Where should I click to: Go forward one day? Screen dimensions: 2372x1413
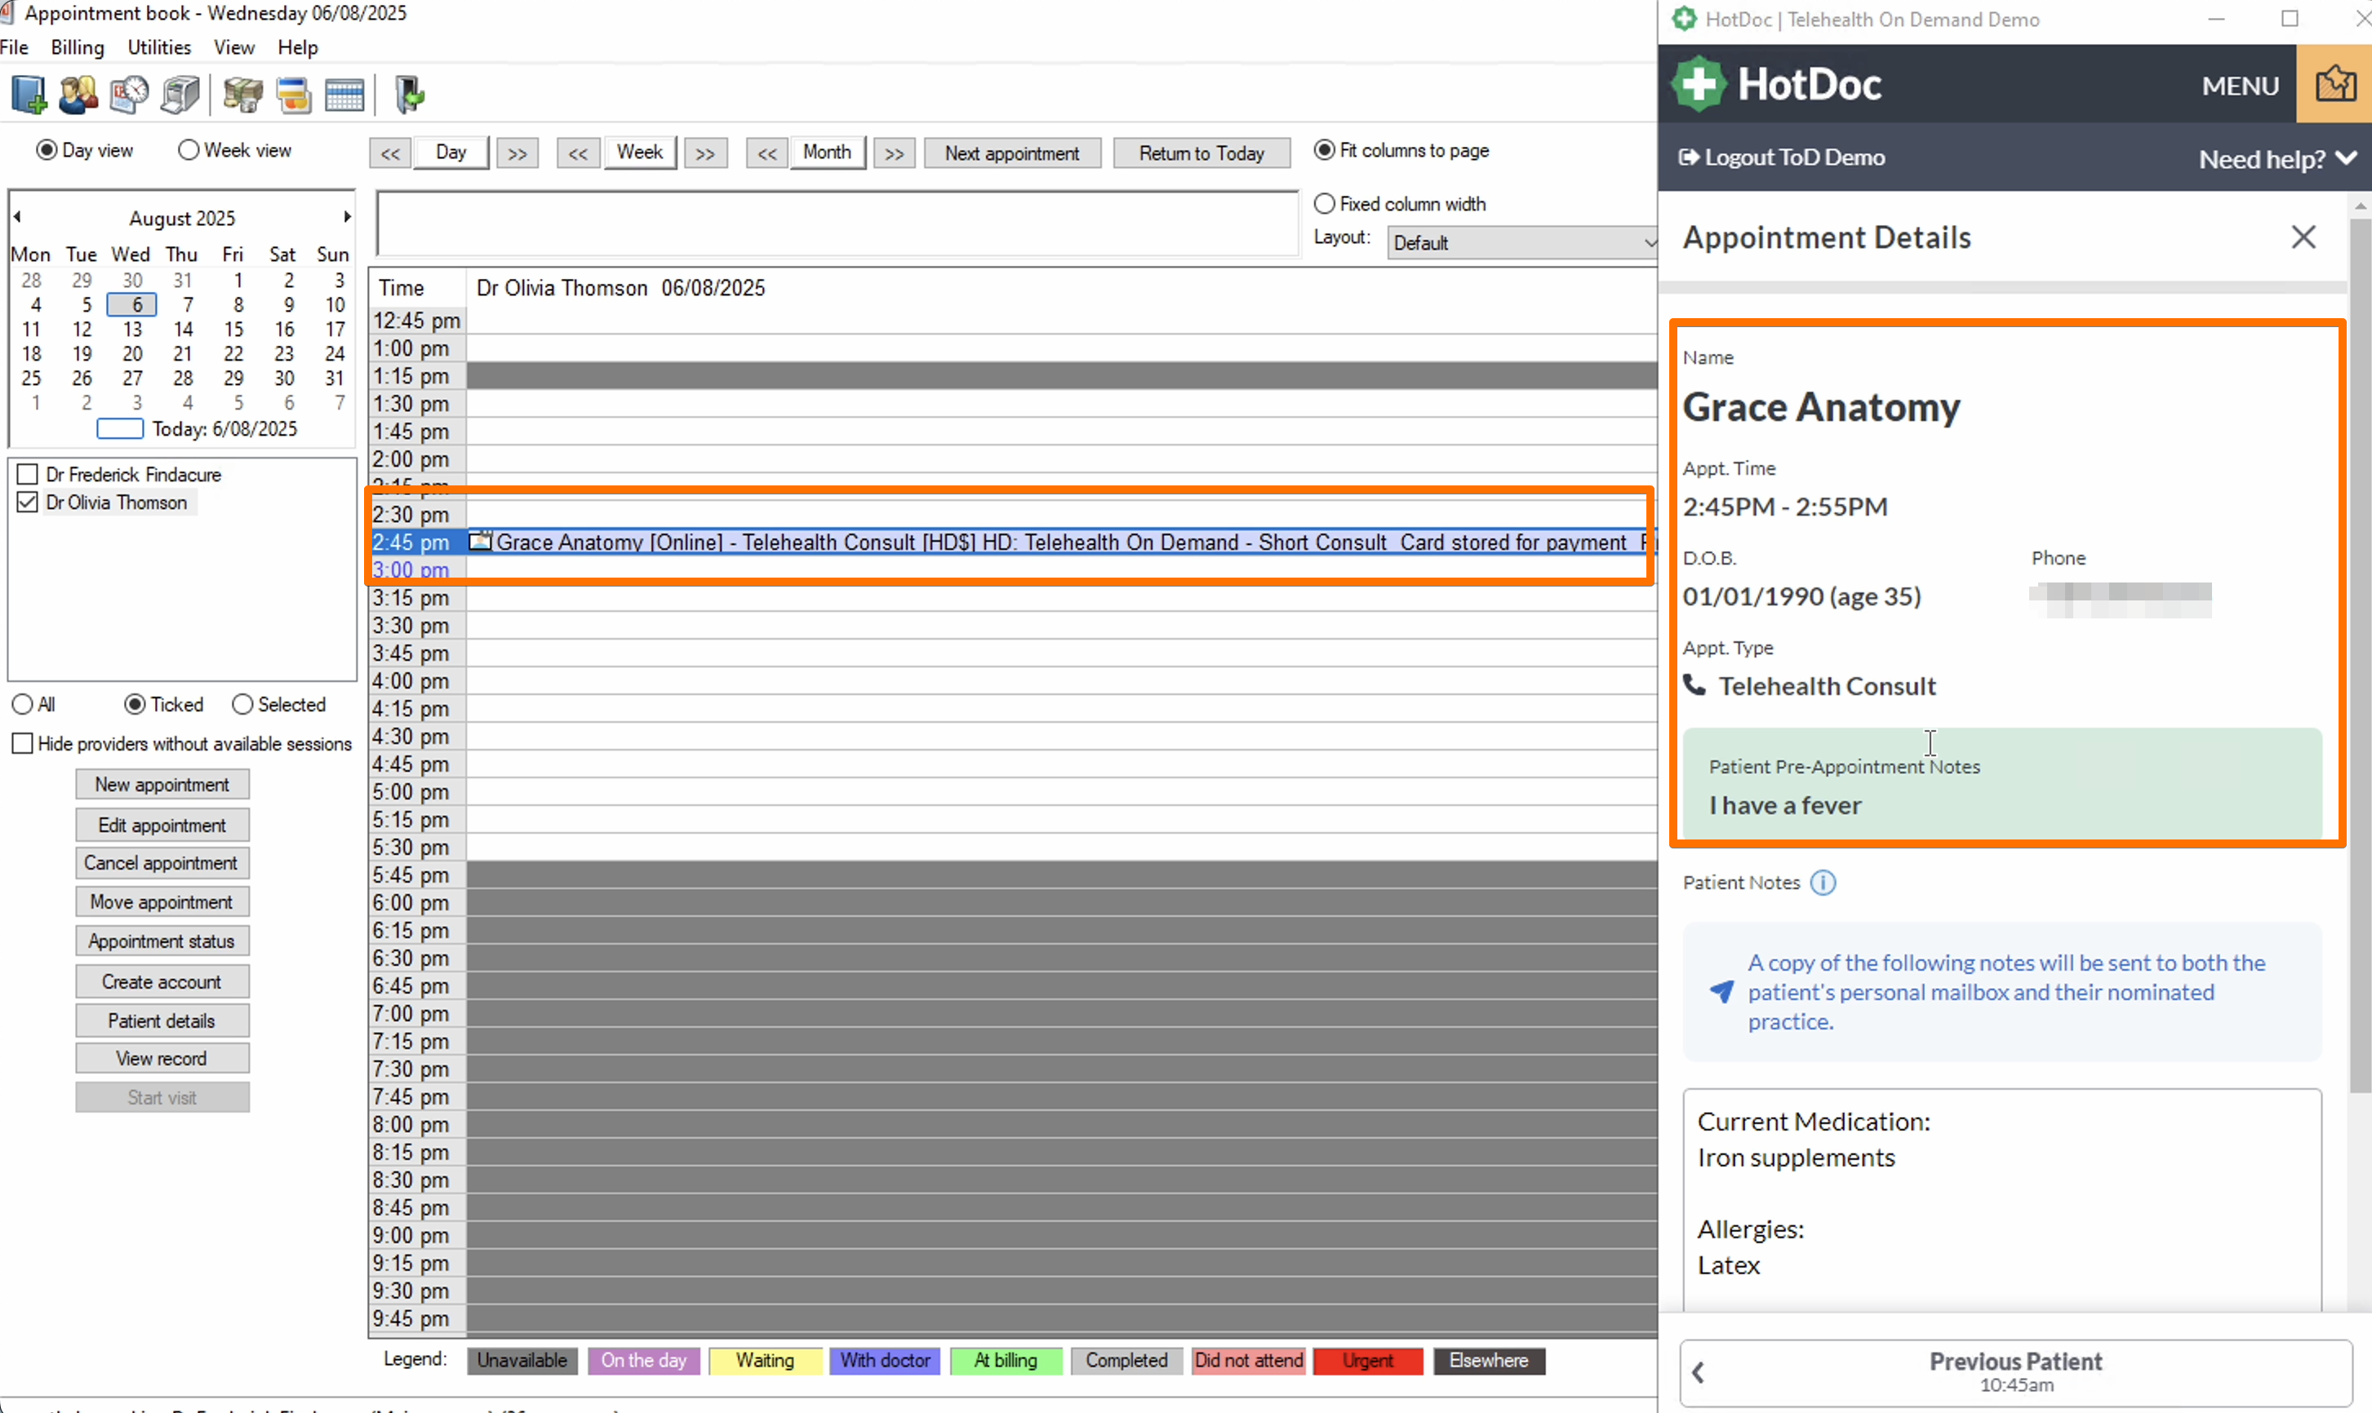517,153
